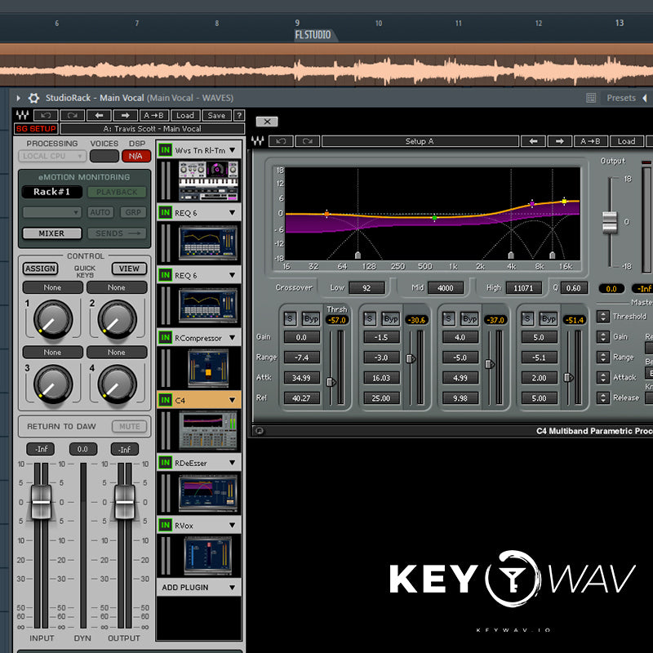Click the VIEW quick keys button
Image resolution: width=653 pixels, height=653 pixels.
[x=129, y=269]
